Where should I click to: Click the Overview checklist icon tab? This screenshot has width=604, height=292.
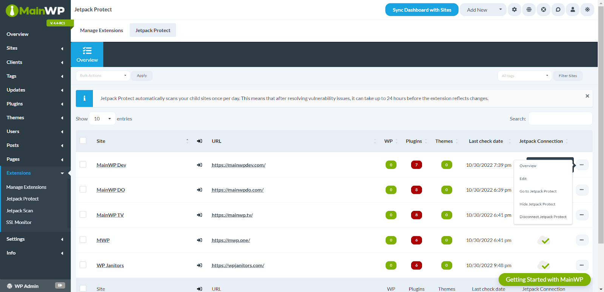coord(87,55)
